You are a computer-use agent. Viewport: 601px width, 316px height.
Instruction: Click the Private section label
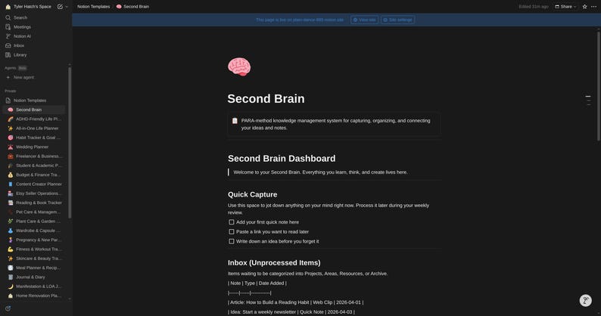click(11, 91)
